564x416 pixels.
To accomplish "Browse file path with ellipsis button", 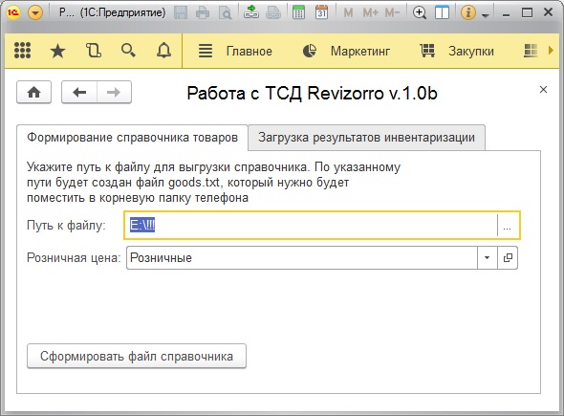I will coord(508,226).
